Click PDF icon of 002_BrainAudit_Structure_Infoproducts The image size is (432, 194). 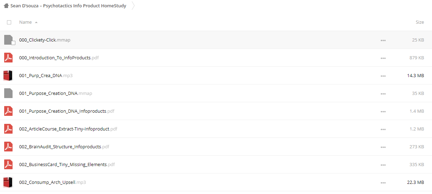(8, 147)
